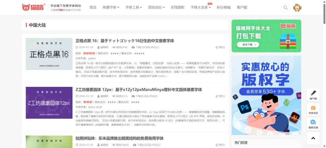The width and height of the screenshot is (326, 148).
Task: Like the 拙黑拼贴体 article (赞 9)
Action: 220,145
